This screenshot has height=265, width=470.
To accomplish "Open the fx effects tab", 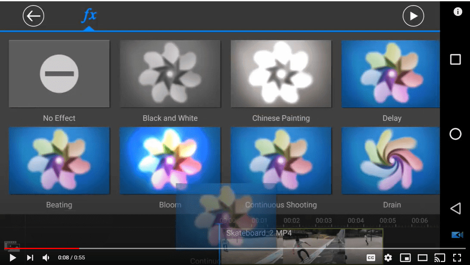I will pyautogui.click(x=89, y=15).
